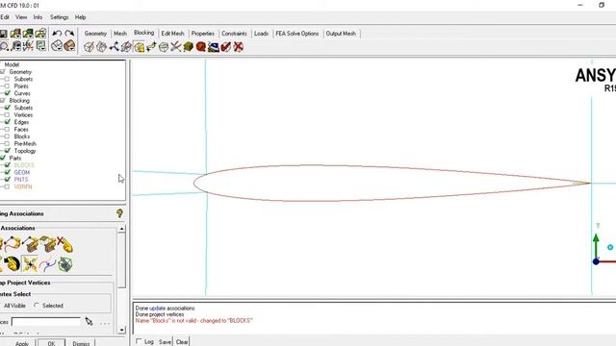Screen dimensions: 616x346
Task: Enable Faces display in Blocking
Action: pos(7,130)
